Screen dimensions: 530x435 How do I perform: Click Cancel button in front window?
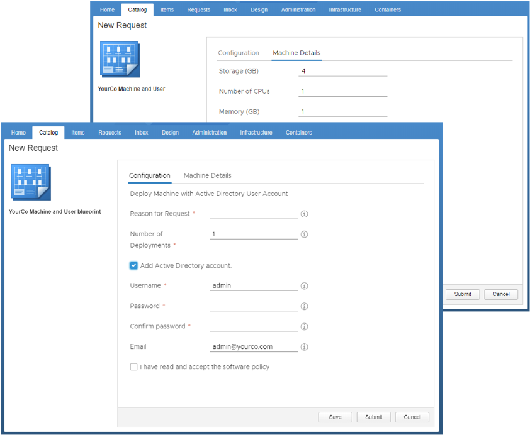click(412, 417)
